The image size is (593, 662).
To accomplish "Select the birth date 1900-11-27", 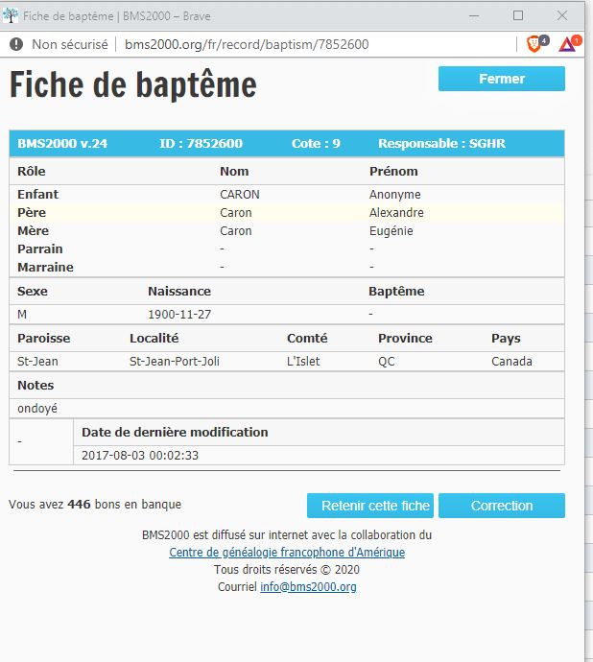I will pyautogui.click(x=179, y=314).
